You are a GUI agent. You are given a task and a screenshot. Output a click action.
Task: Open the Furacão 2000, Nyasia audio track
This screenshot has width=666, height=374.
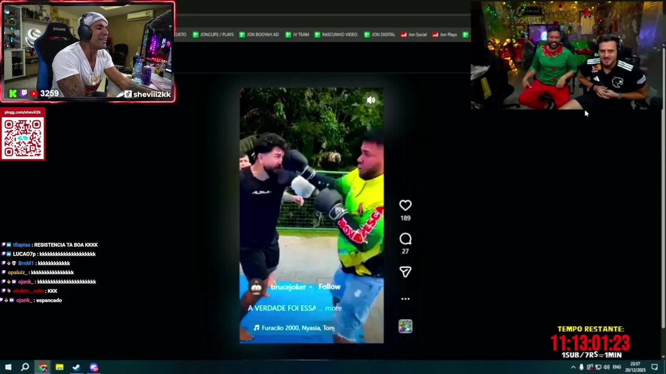[x=294, y=328]
